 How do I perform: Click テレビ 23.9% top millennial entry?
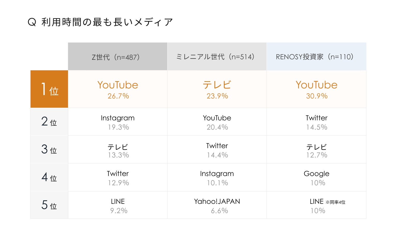[217, 89]
